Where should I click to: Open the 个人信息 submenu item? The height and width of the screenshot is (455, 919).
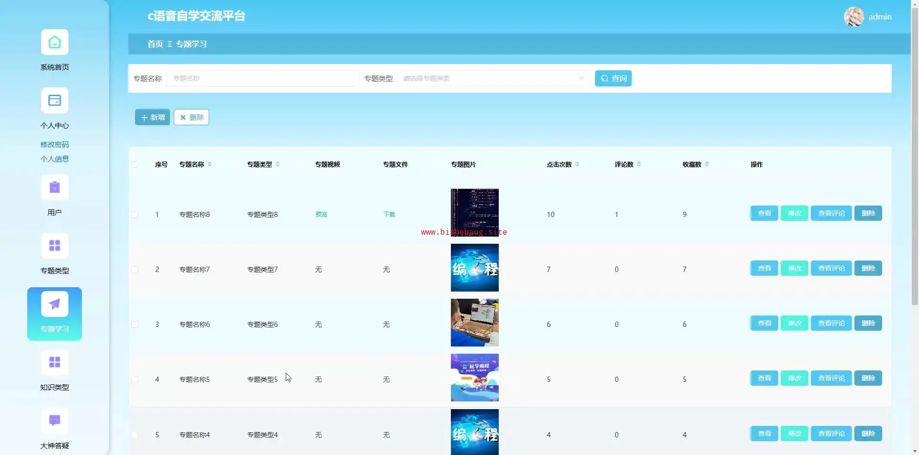[55, 159]
